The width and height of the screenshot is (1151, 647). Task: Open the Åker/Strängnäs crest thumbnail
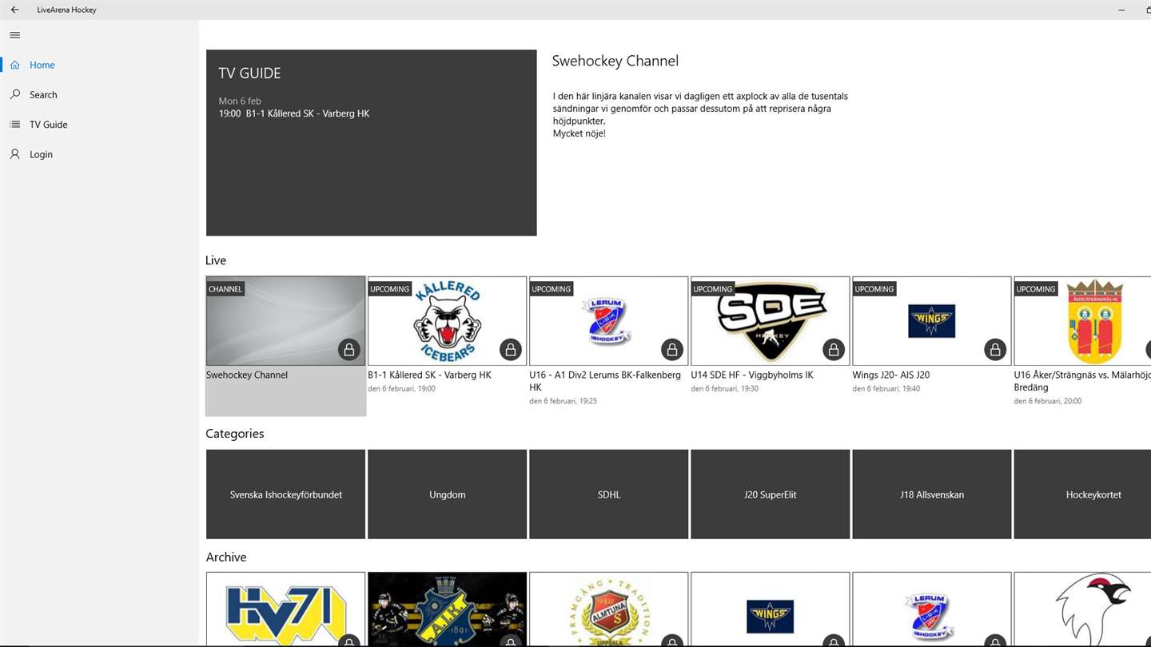[1082, 321]
